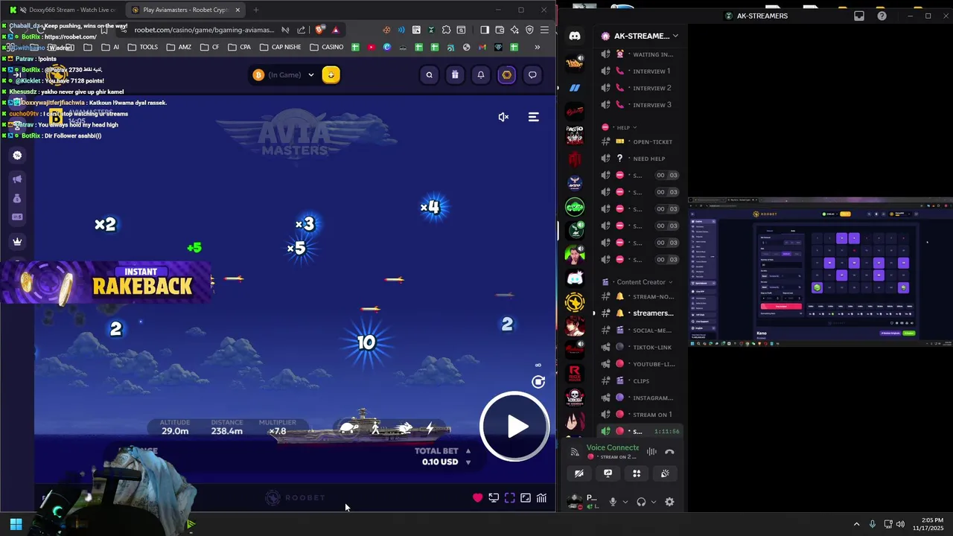The width and height of the screenshot is (953, 536).
Task: Open the Roobet gift rewards icon
Action: 455,74
